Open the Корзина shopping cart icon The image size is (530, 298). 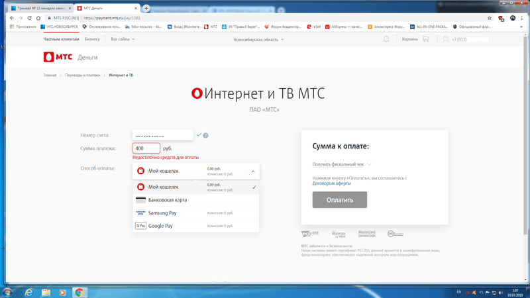(x=425, y=39)
